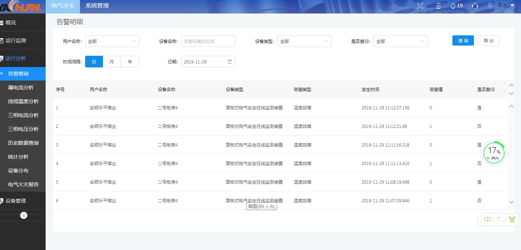Screen dimensions: 521x250
Task: Click the network speed 17% floating widget
Action: [494, 153]
